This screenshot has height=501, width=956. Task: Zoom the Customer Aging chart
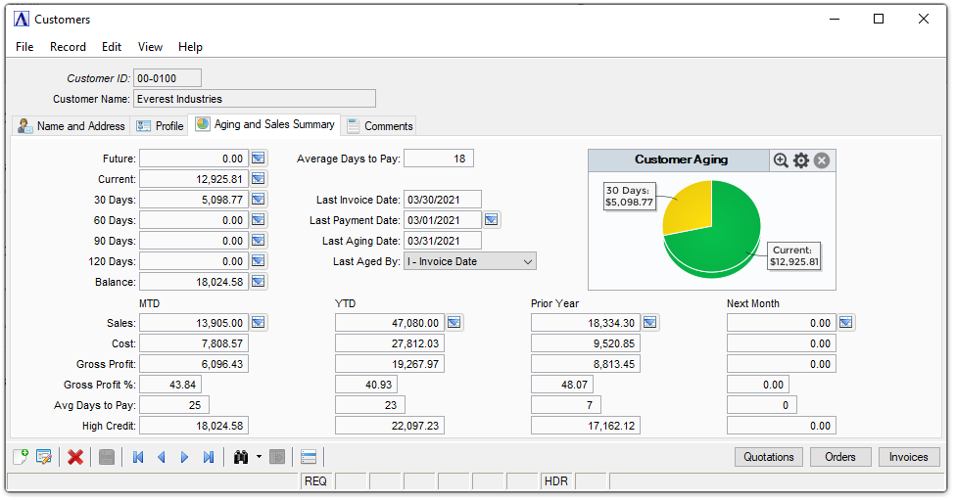coord(781,160)
